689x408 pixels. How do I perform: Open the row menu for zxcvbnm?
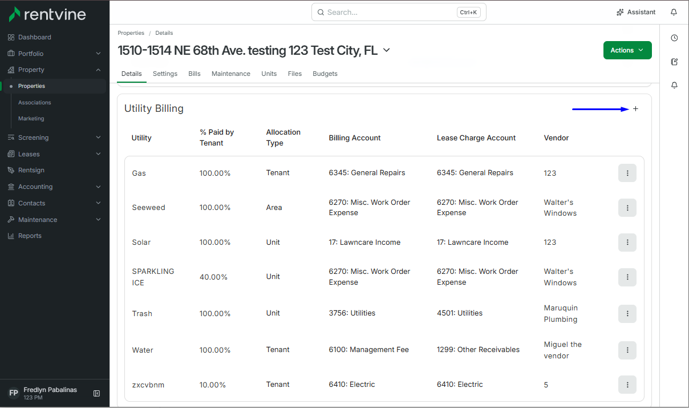click(x=627, y=385)
